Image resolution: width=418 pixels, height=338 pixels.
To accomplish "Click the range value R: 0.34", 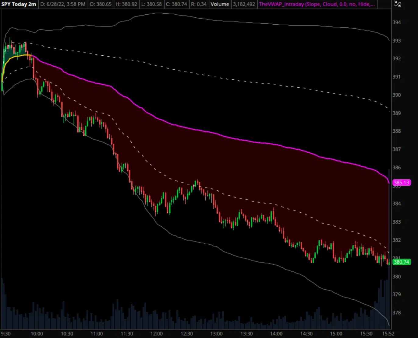I will pyautogui.click(x=199, y=4).
